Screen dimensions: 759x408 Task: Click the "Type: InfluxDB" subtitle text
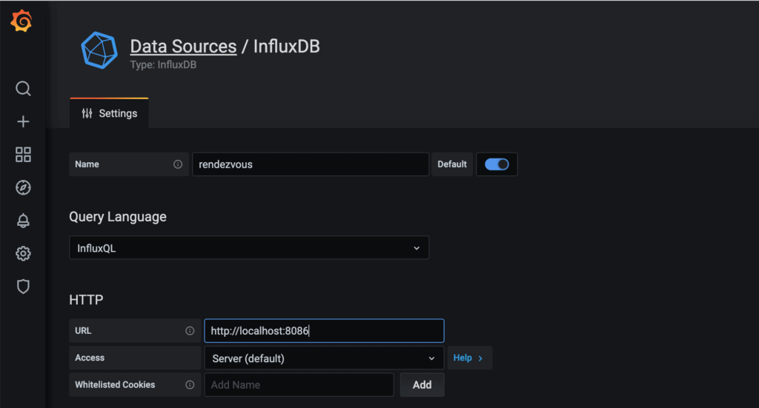pos(163,64)
